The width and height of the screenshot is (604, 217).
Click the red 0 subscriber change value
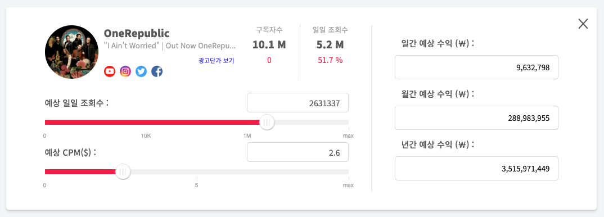tap(269, 60)
